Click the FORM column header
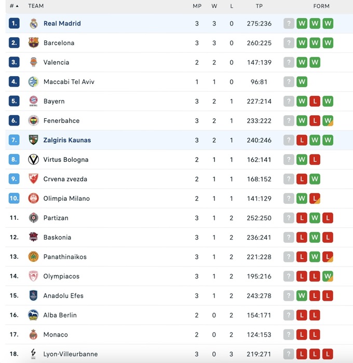This screenshot has height=363, width=353. (321, 6)
